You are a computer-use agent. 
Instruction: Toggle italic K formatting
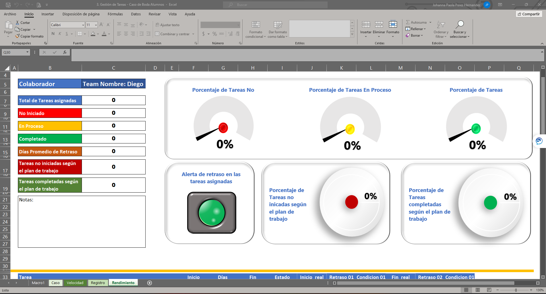[x=60, y=34]
